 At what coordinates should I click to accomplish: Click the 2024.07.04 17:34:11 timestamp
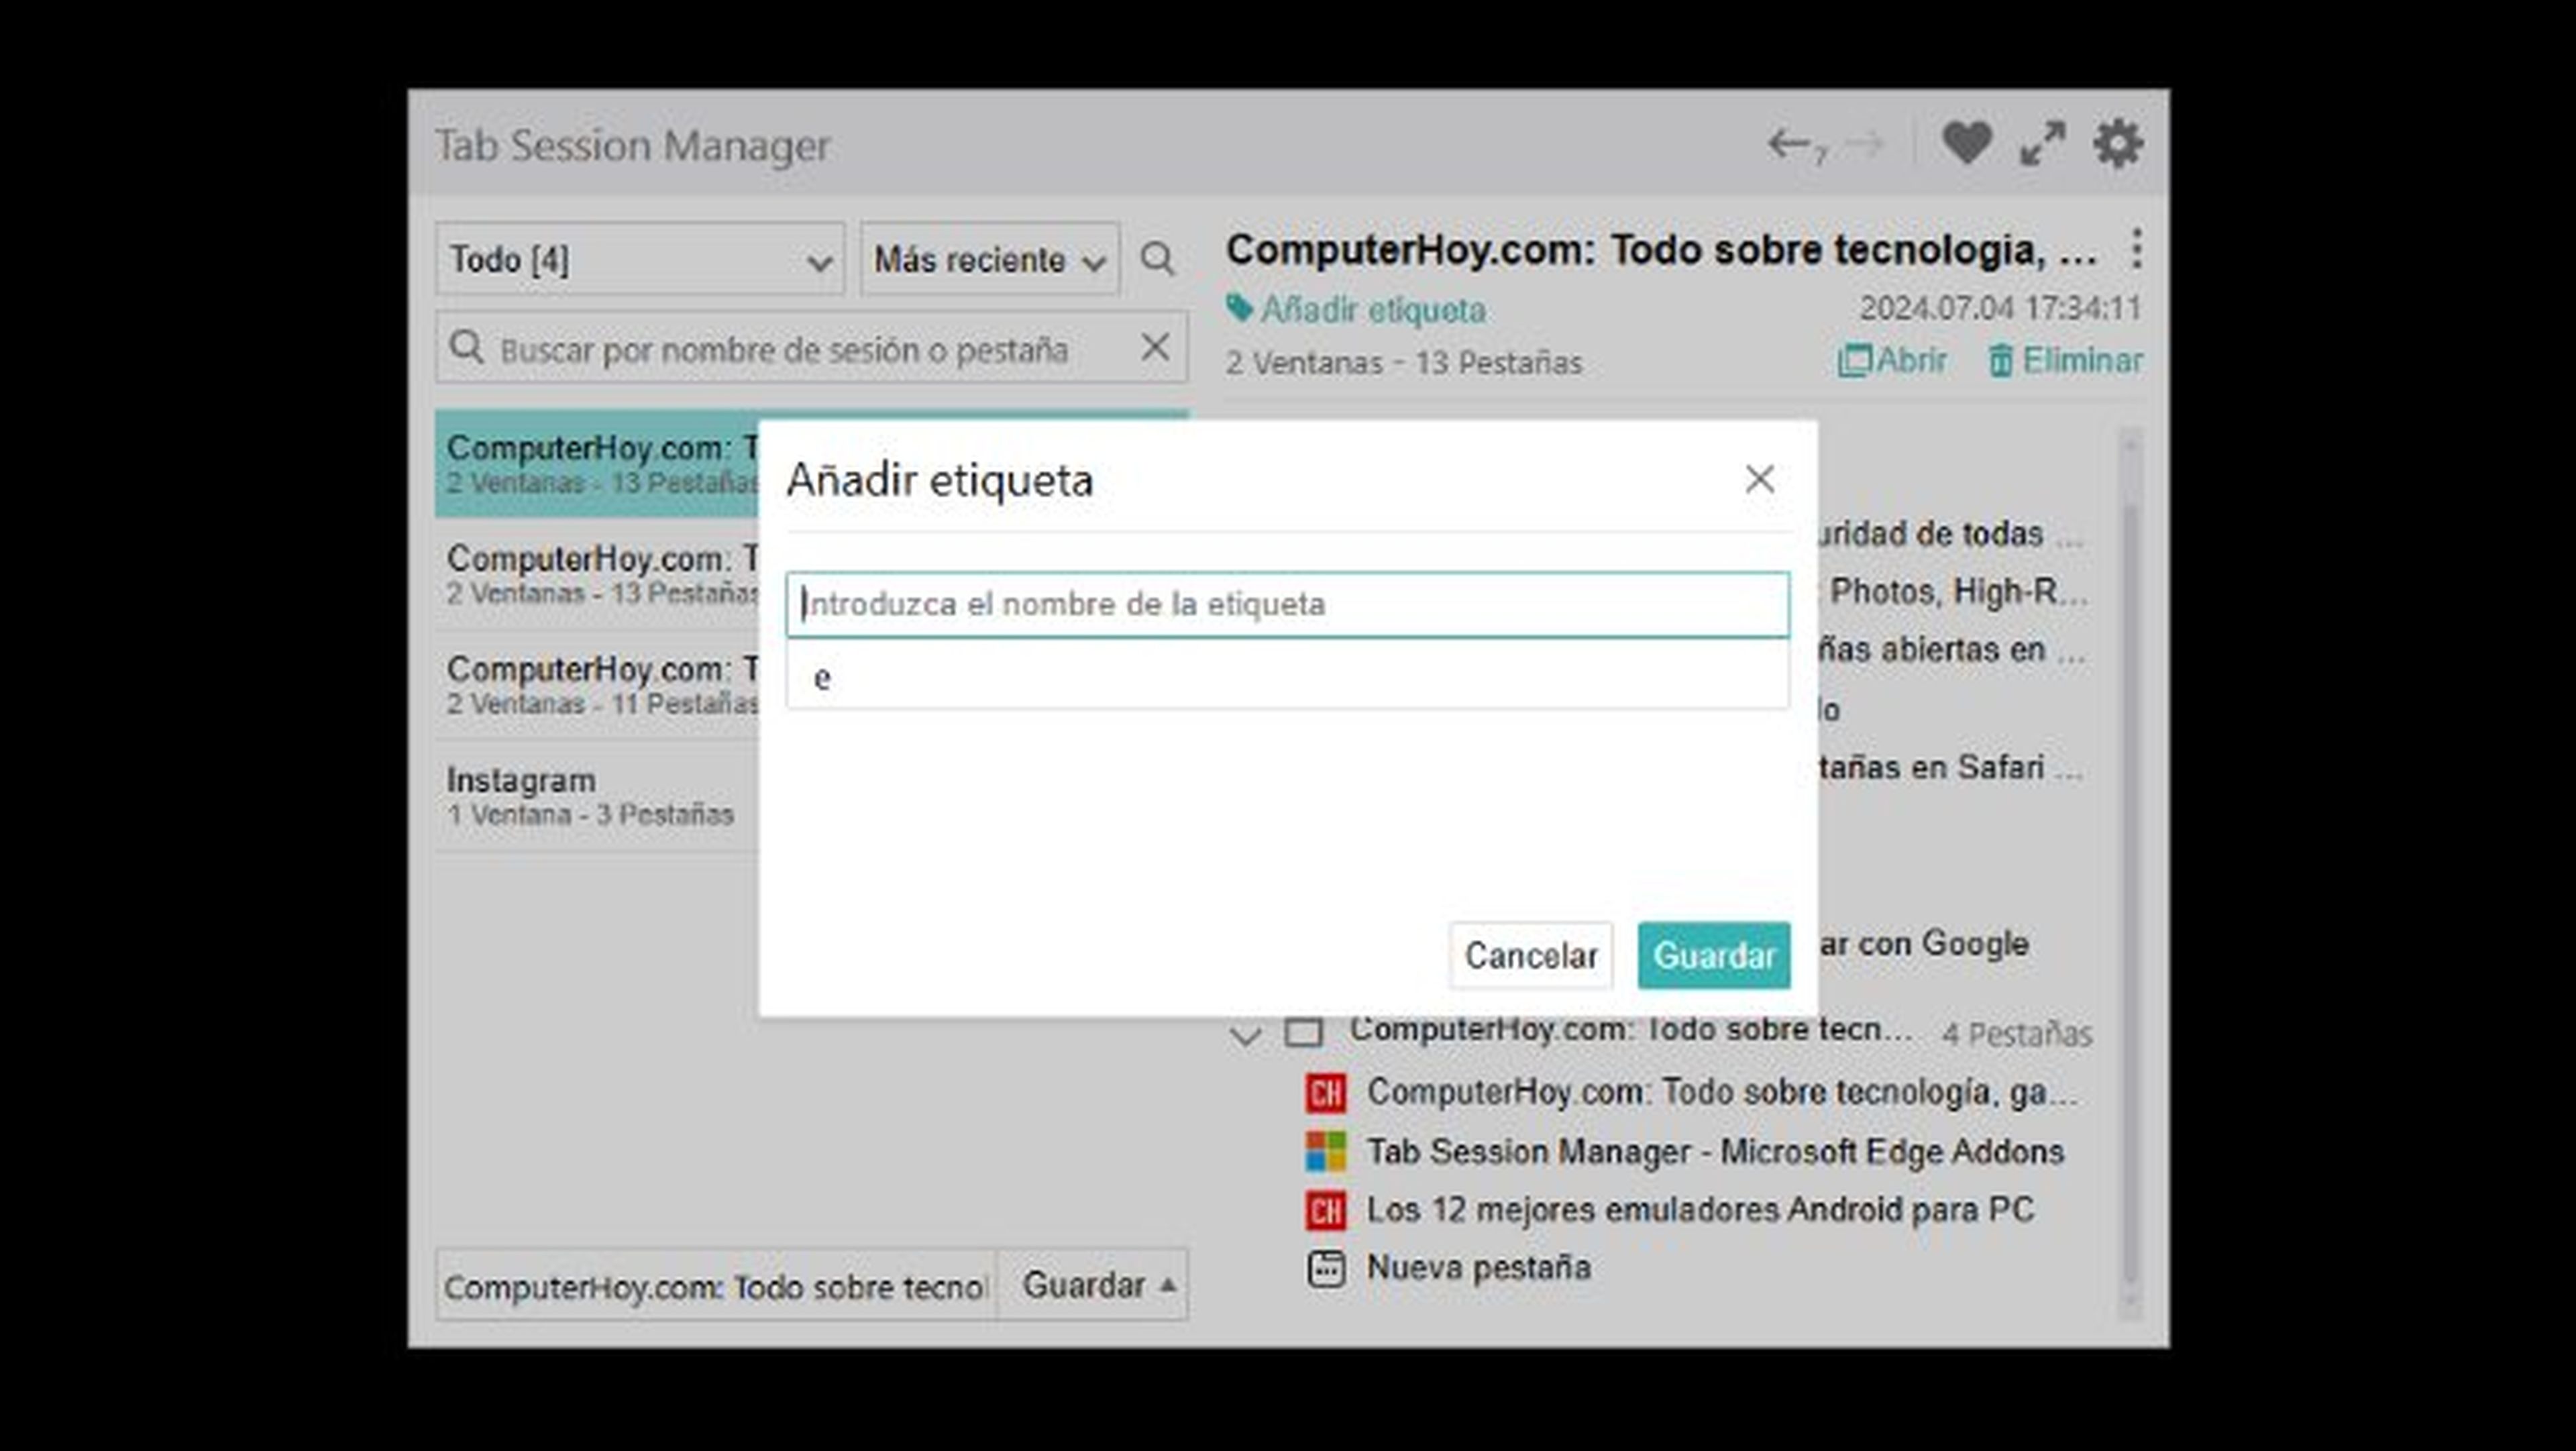(2000, 308)
